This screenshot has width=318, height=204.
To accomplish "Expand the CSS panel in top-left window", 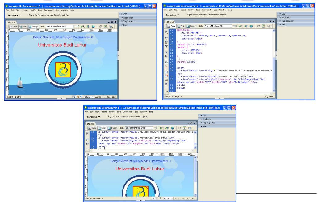I will [x=125, y=14].
